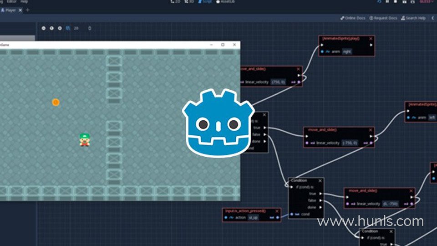Close Condition node beside Godot logo
This screenshot has height=246, width=437.
(264, 115)
